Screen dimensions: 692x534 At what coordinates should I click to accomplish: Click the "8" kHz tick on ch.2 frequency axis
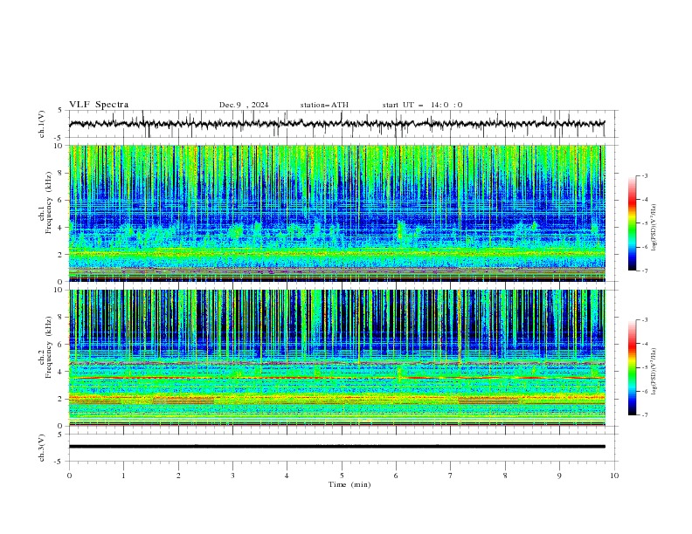click(x=62, y=318)
